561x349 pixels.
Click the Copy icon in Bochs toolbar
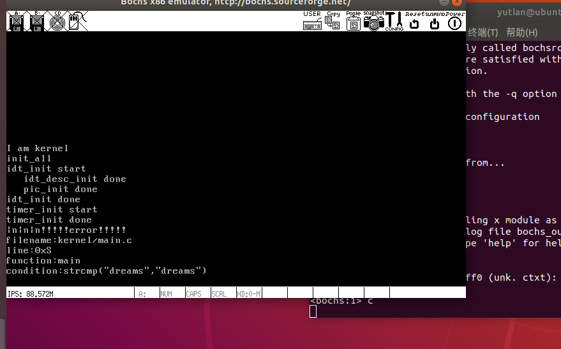[333, 21]
